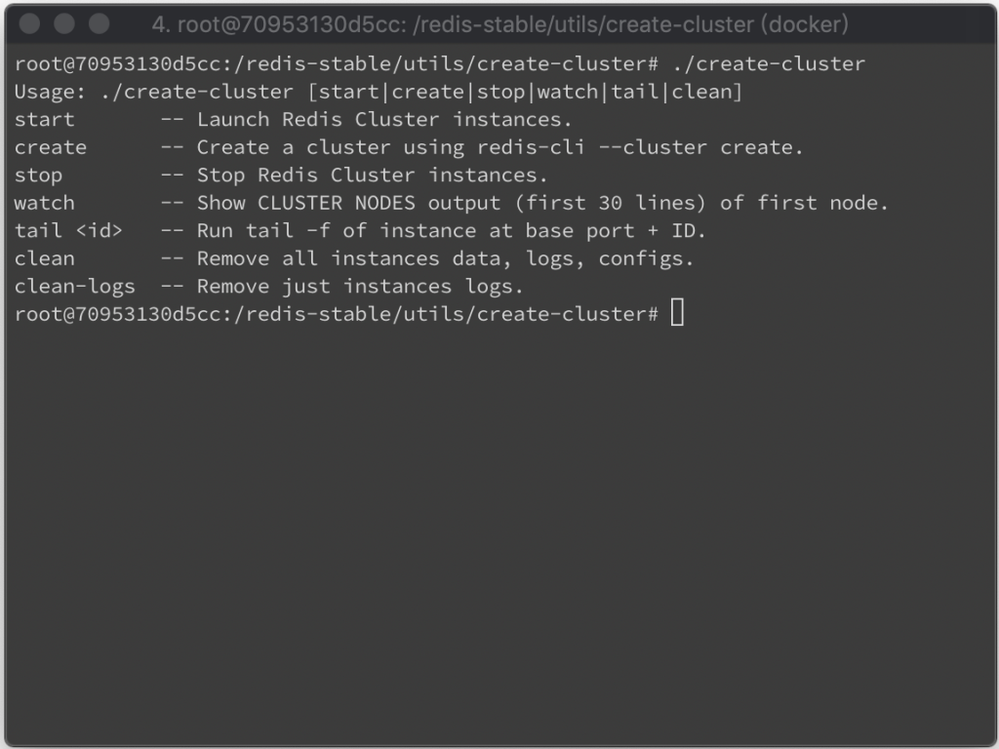
Task: Click the "stop" option entry
Action: [x=38, y=176]
